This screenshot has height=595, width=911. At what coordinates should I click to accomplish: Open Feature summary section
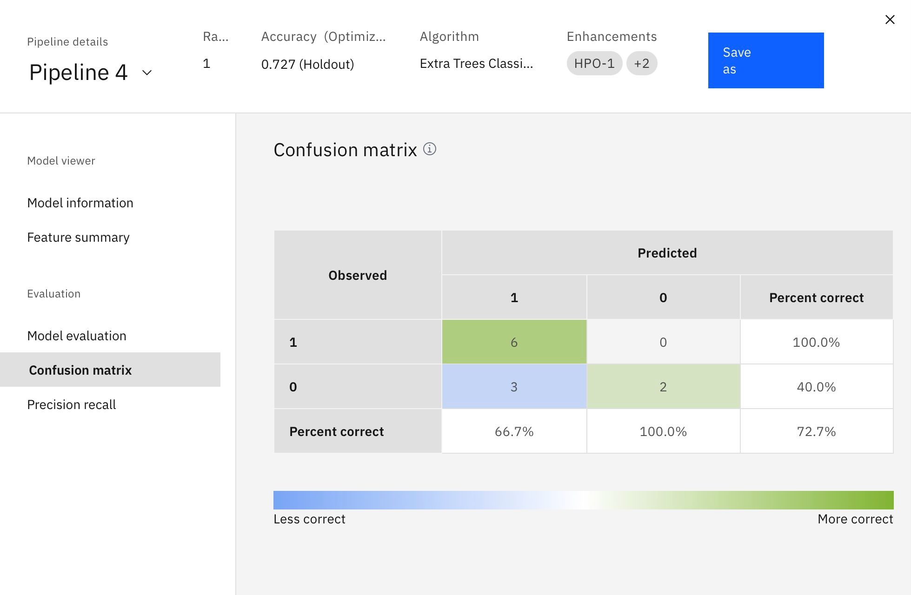tap(78, 237)
